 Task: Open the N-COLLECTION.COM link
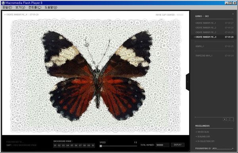pos(205,142)
